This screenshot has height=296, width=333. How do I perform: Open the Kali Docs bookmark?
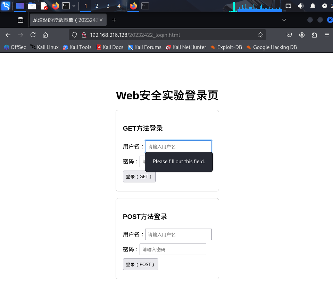[x=110, y=47]
